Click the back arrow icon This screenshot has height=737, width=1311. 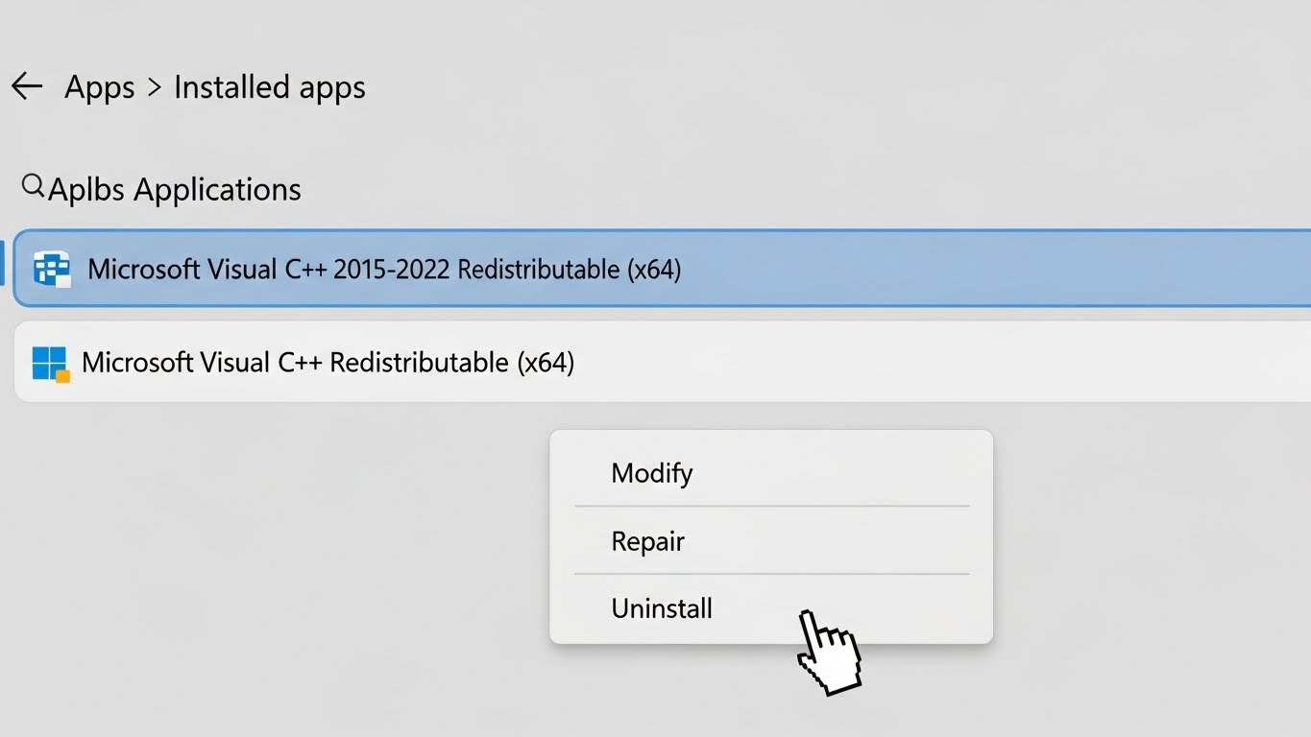[x=27, y=86]
